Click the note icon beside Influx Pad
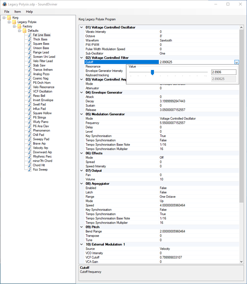The height and width of the screenshot is (284, 247). pyautogui.click(x=30, y=109)
